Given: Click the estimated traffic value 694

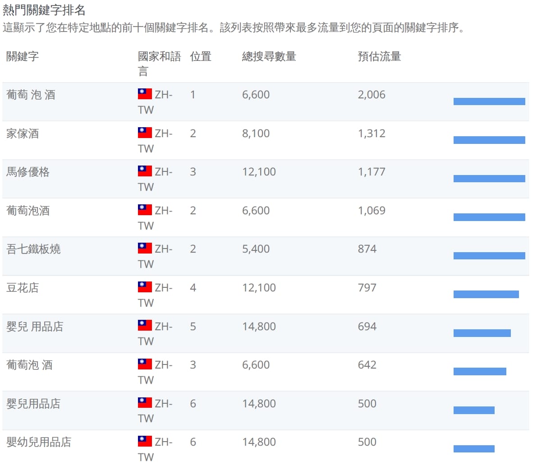Looking at the screenshot, I should [x=367, y=326].
